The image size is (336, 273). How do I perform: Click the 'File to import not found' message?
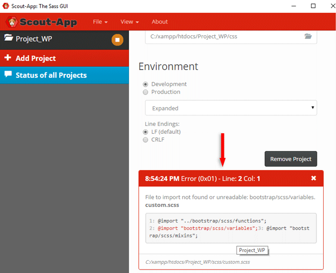pyautogui.click(x=230, y=197)
